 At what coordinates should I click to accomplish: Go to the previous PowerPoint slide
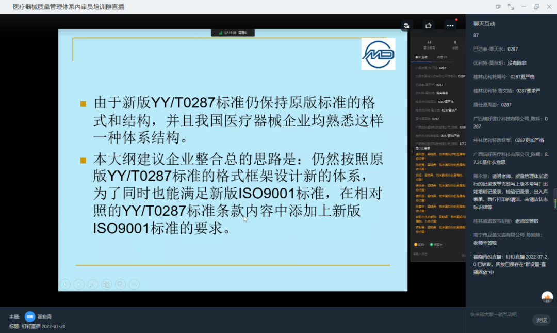(65, 284)
